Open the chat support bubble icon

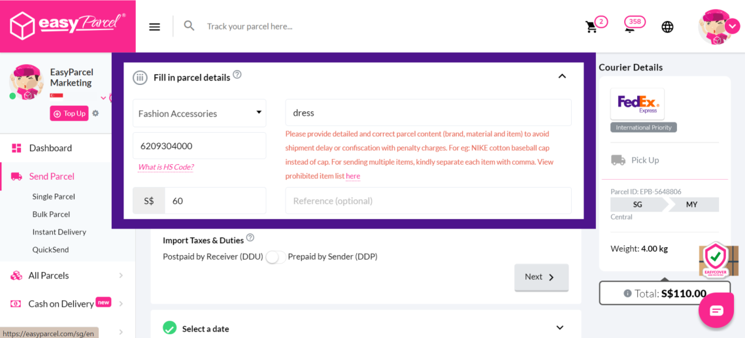tap(716, 311)
